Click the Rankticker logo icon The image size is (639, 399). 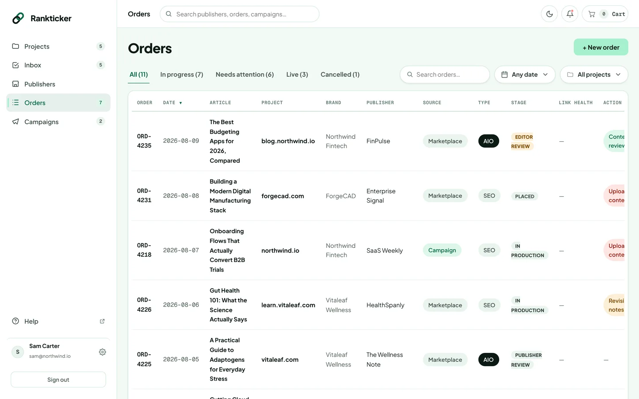18,18
